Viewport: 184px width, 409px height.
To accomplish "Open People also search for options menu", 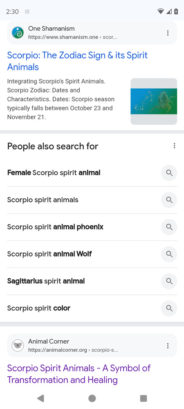I will pos(174,146).
